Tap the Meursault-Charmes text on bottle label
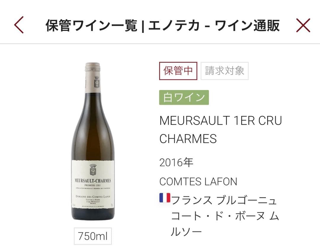320x246 pixels. click(93, 181)
